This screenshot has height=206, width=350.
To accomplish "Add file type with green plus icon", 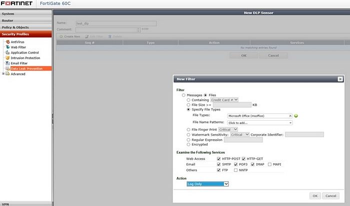I will pyautogui.click(x=296, y=116).
